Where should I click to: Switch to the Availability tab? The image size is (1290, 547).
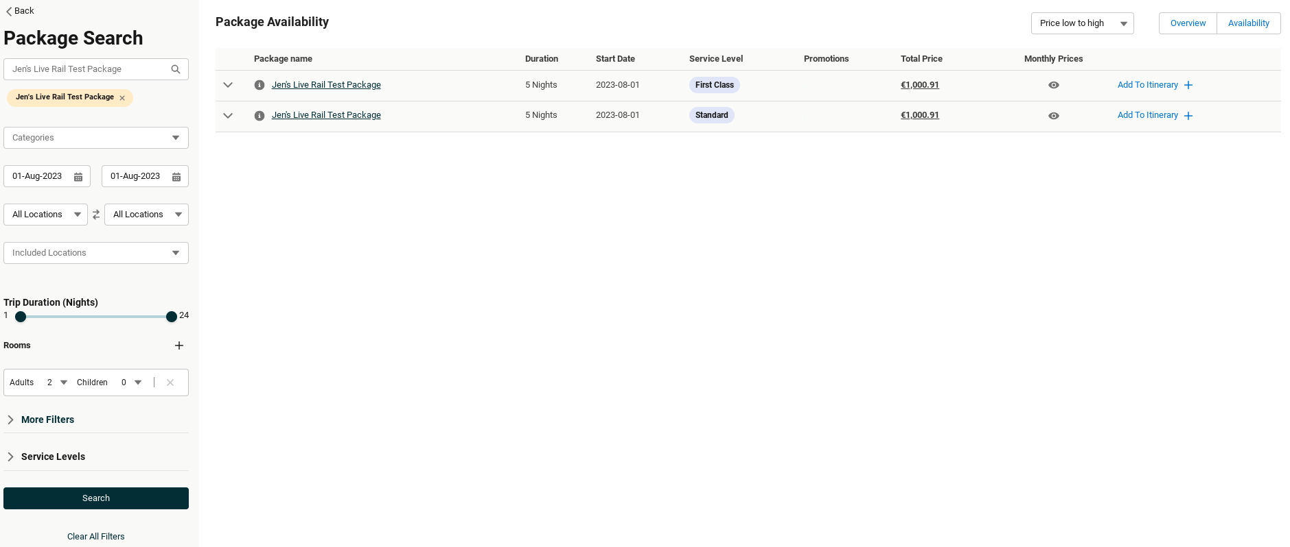[x=1248, y=23]
